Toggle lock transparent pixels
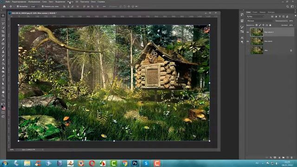The height and width of the screenshot is (167, 297). (257, 25)
